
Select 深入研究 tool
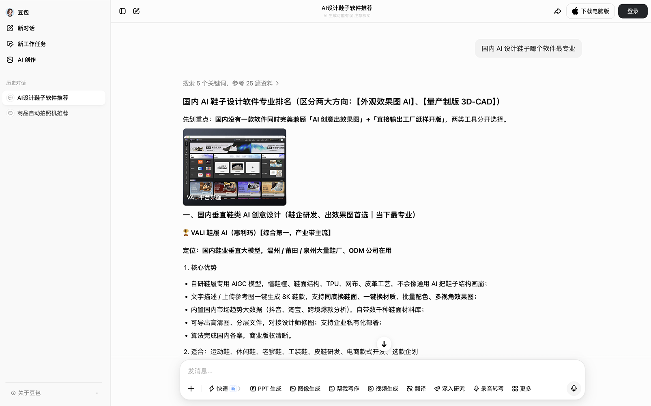[x=449, y=389]
